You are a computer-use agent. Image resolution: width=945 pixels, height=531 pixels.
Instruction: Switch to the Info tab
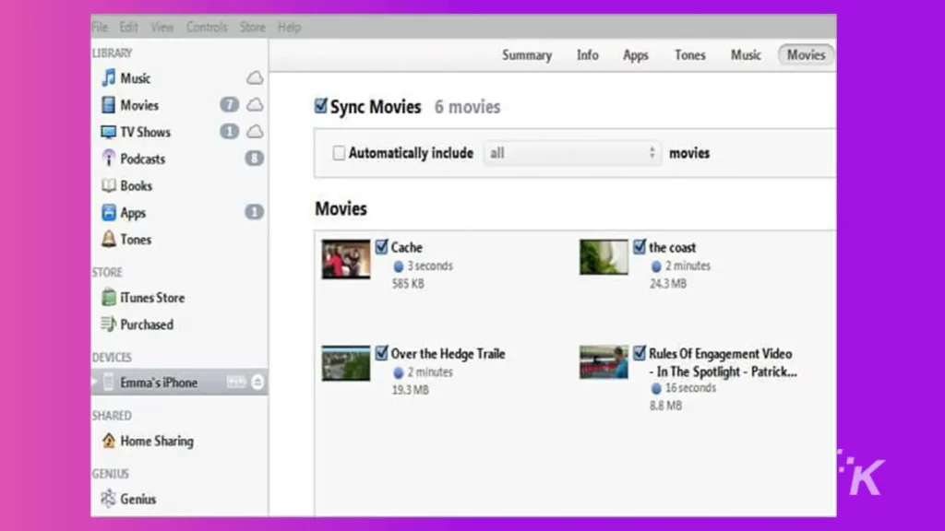tap(588, 54)
